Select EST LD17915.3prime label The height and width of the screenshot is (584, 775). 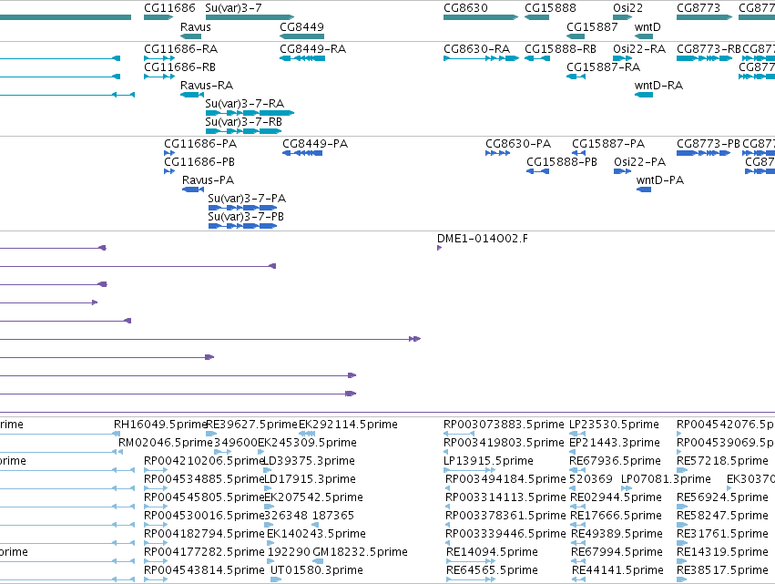tap(310, 479)
